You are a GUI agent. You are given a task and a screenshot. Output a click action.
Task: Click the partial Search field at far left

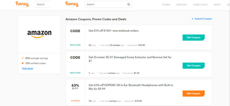(43, 4)
